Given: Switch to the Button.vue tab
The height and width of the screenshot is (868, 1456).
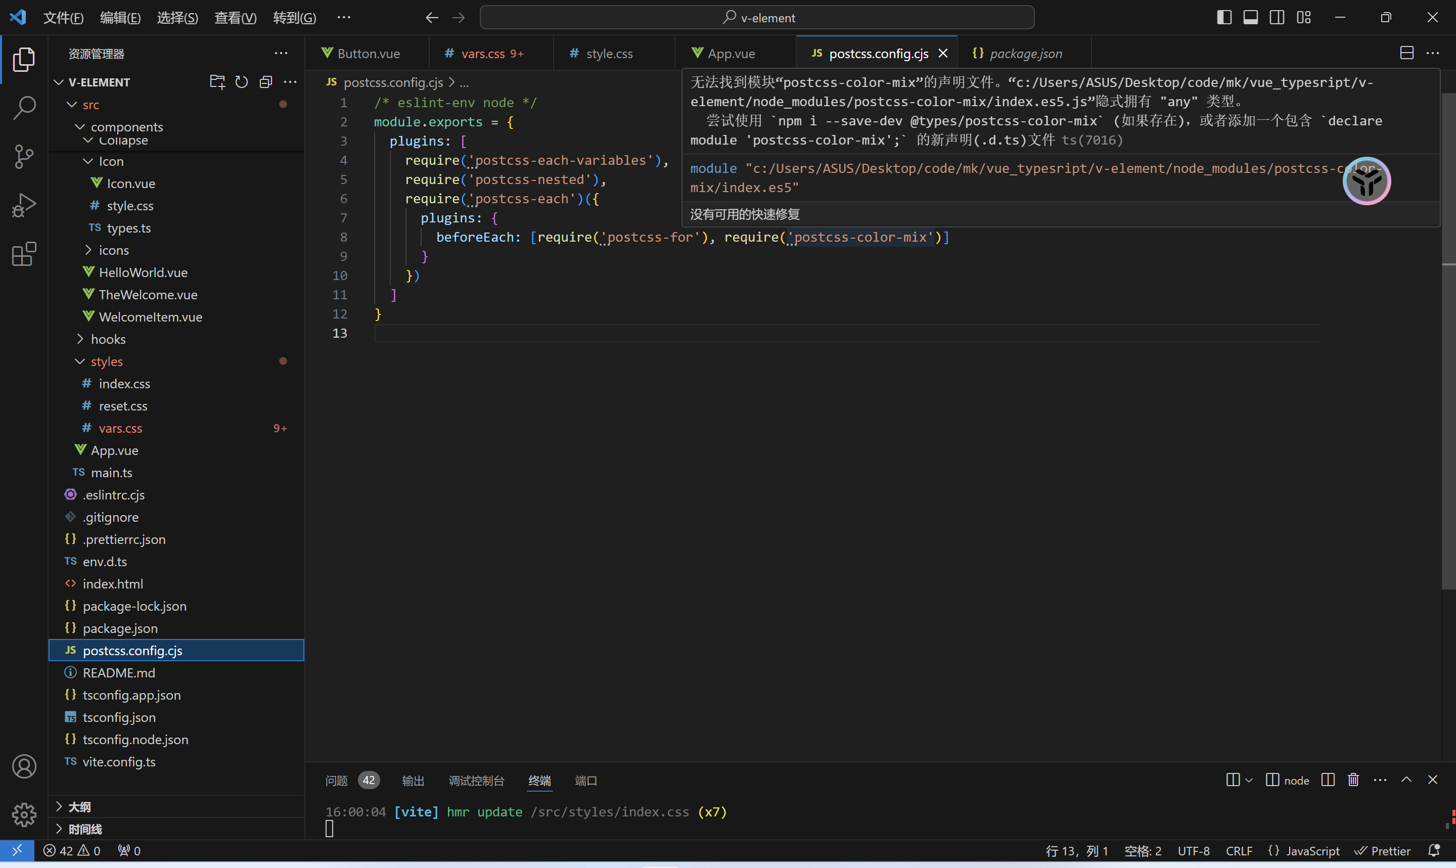Looking at the screenshot, I should coord(367,53).
